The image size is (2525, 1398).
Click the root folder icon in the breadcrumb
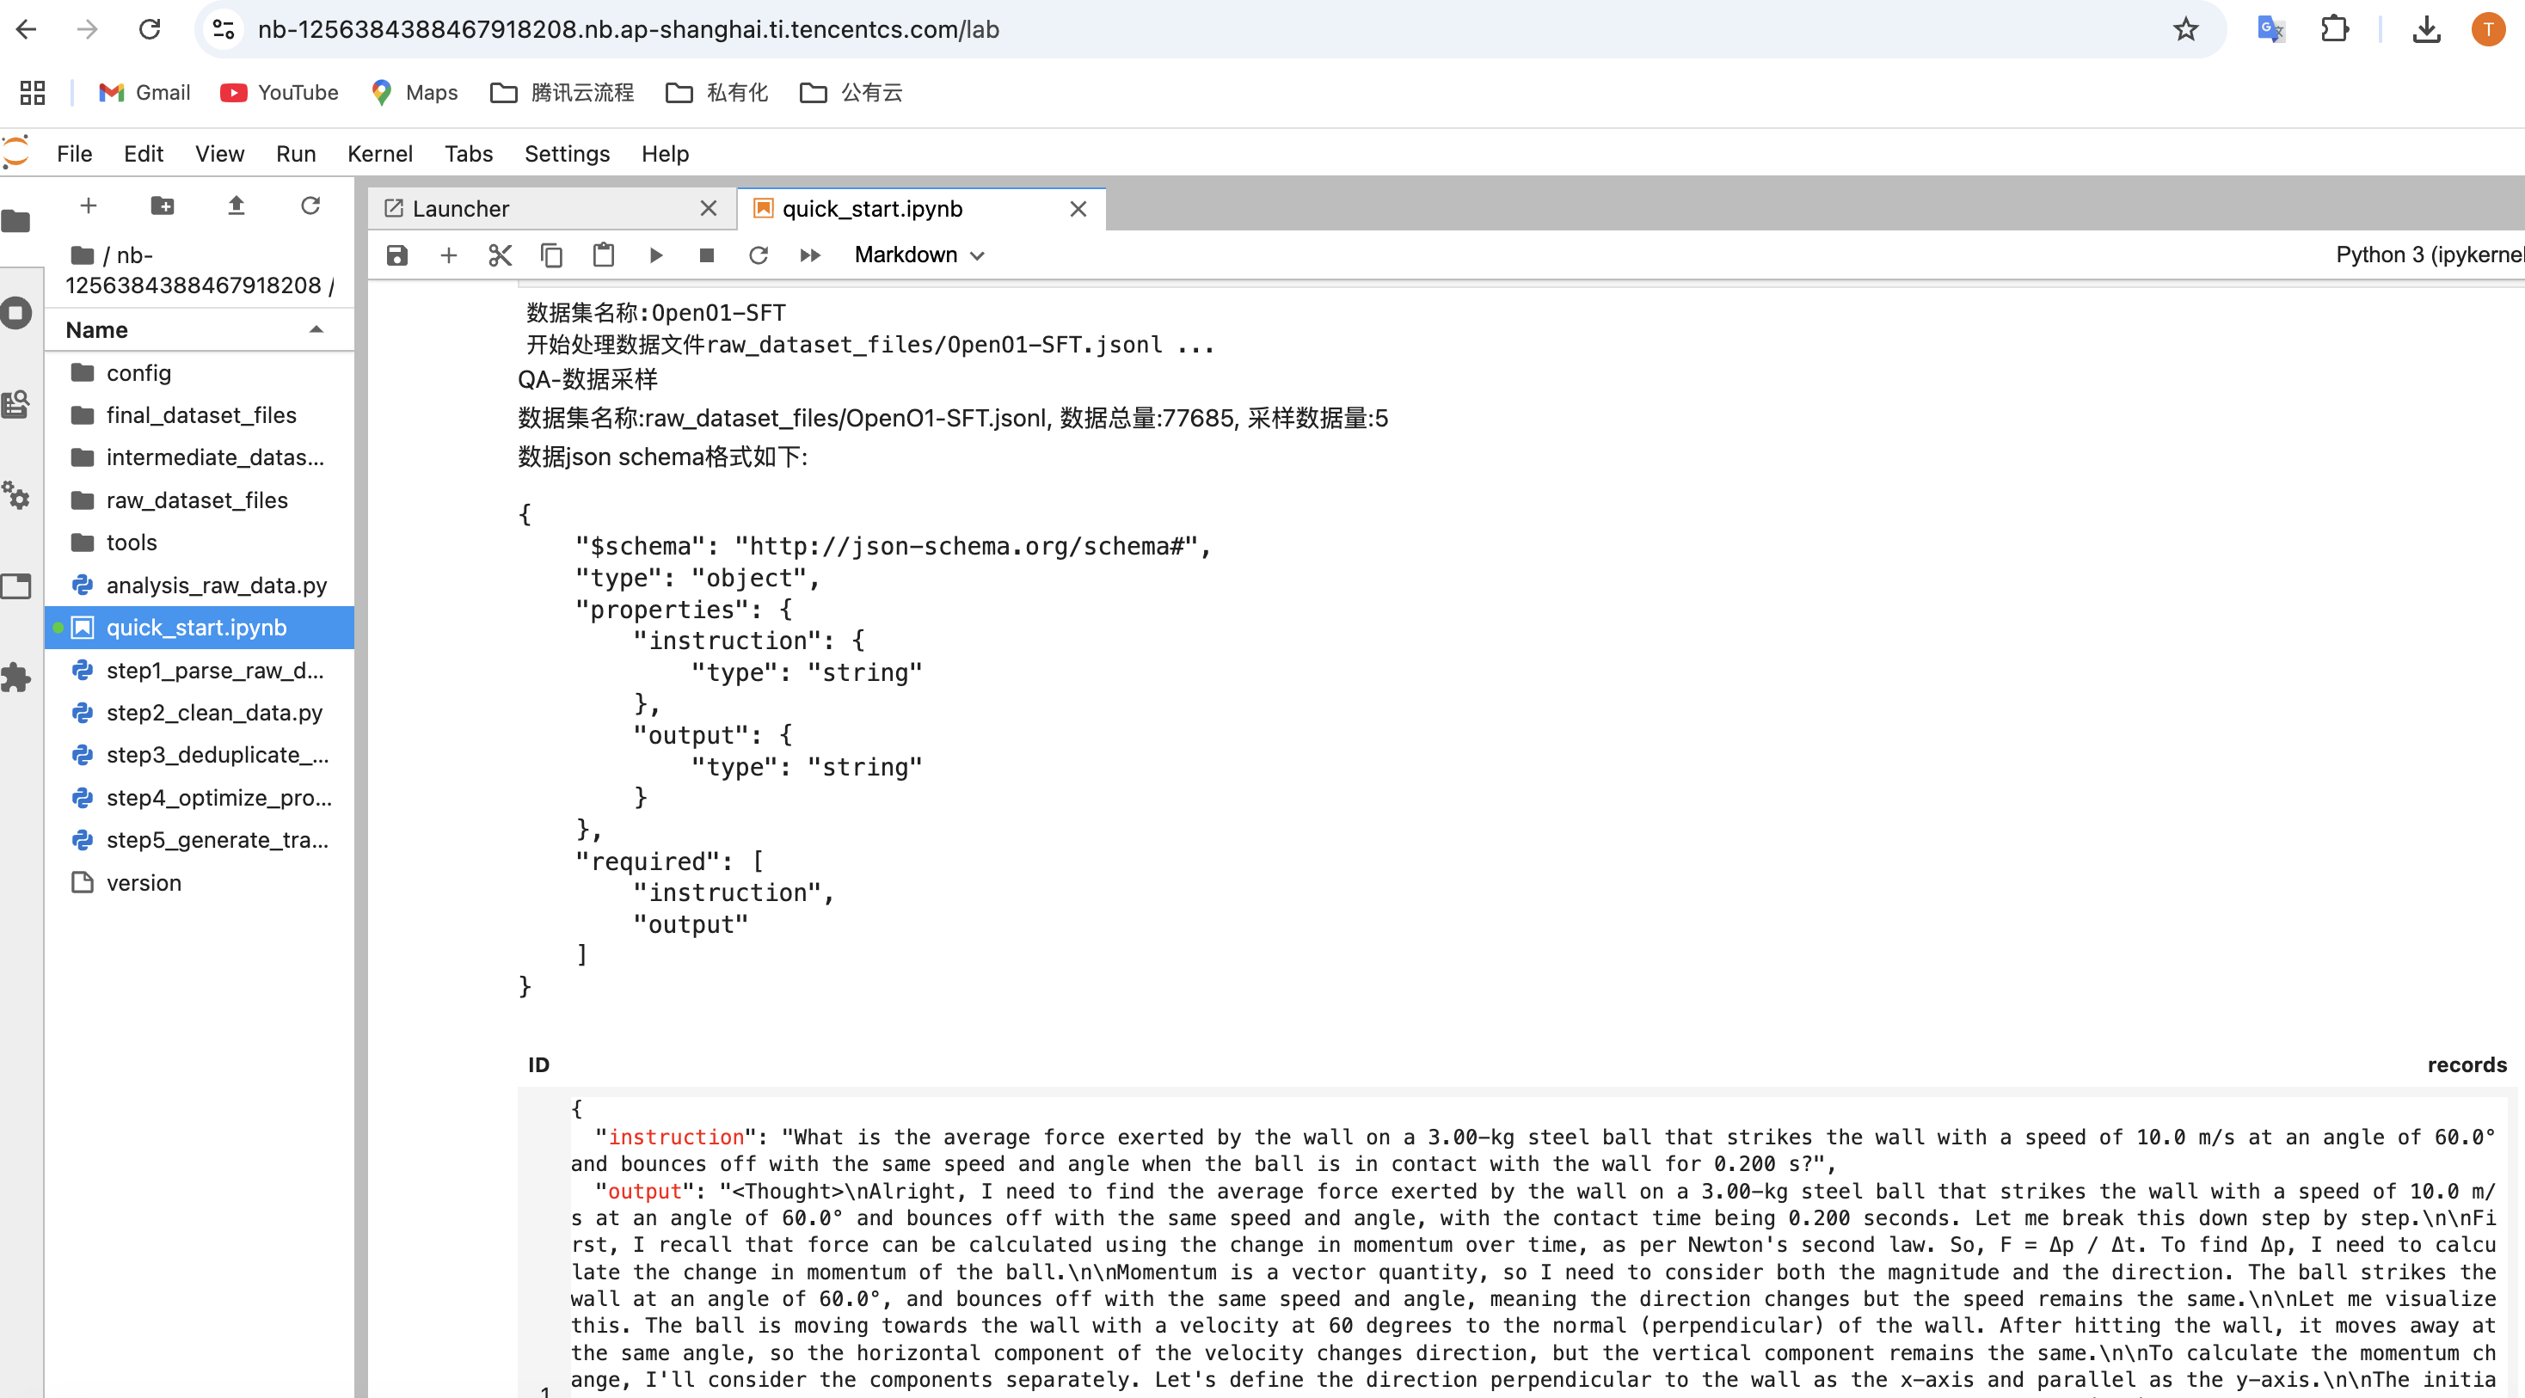[x=83, y=255]
